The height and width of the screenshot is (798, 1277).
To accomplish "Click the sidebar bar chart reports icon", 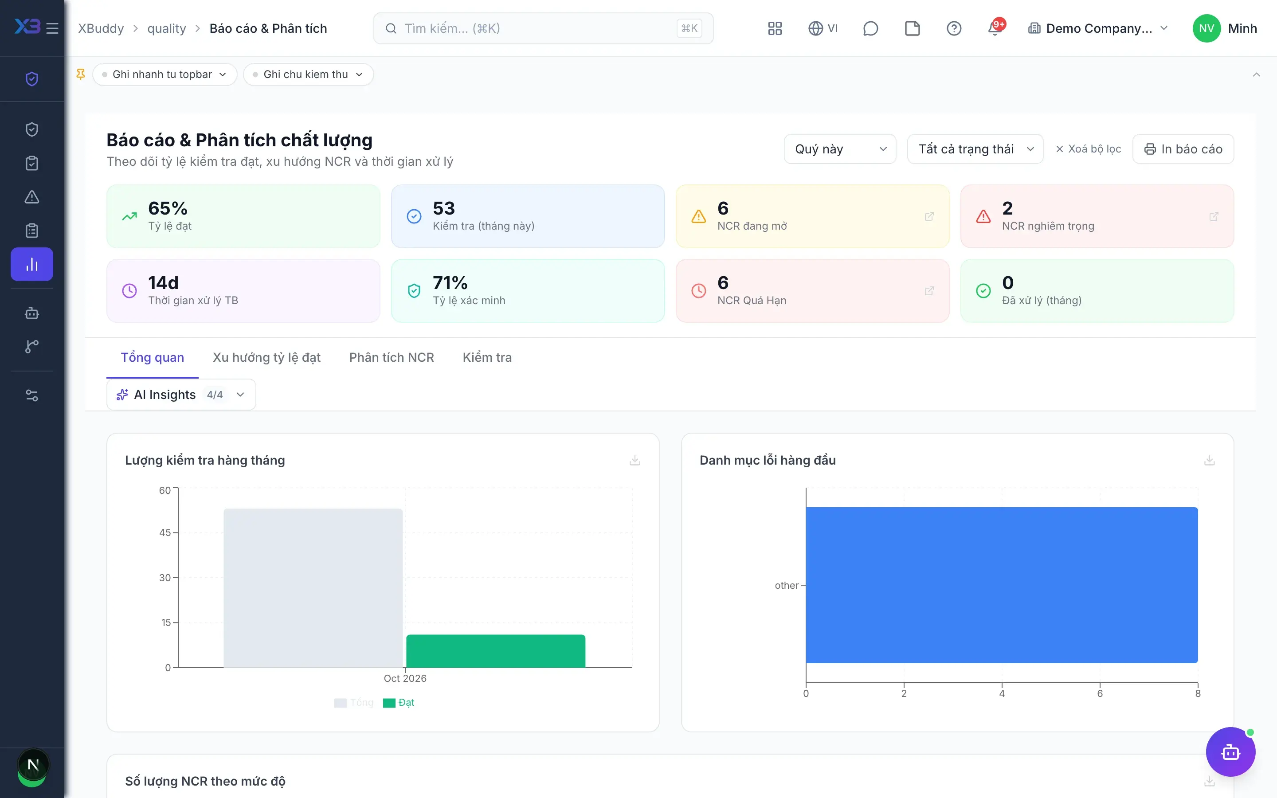I will 31,264.
